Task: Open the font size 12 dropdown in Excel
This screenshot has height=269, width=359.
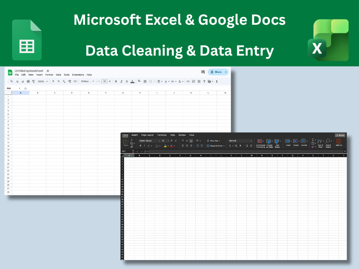Action: (x=165, y=141)
